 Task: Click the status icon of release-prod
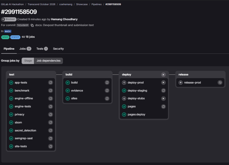181,83
